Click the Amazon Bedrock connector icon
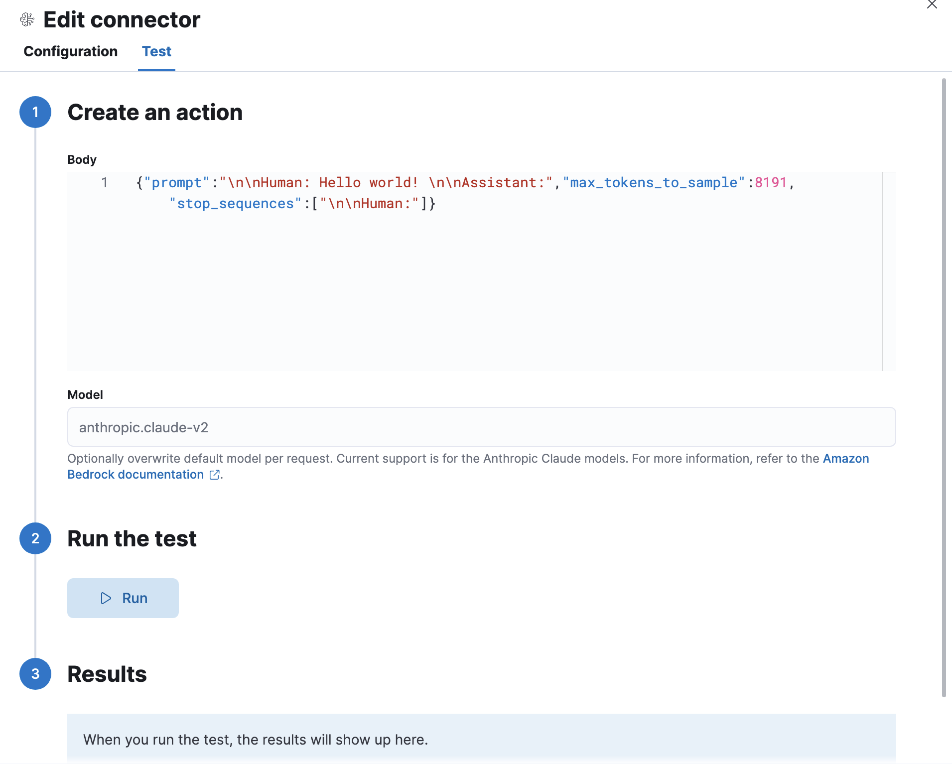952x764 pixels. pos(27,19)
